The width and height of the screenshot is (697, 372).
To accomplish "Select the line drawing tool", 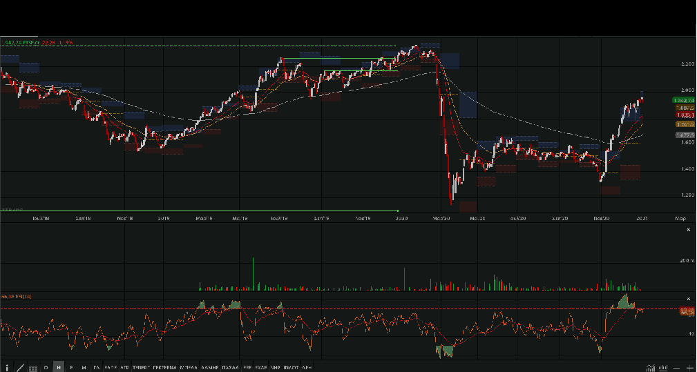I will [20, 367].
